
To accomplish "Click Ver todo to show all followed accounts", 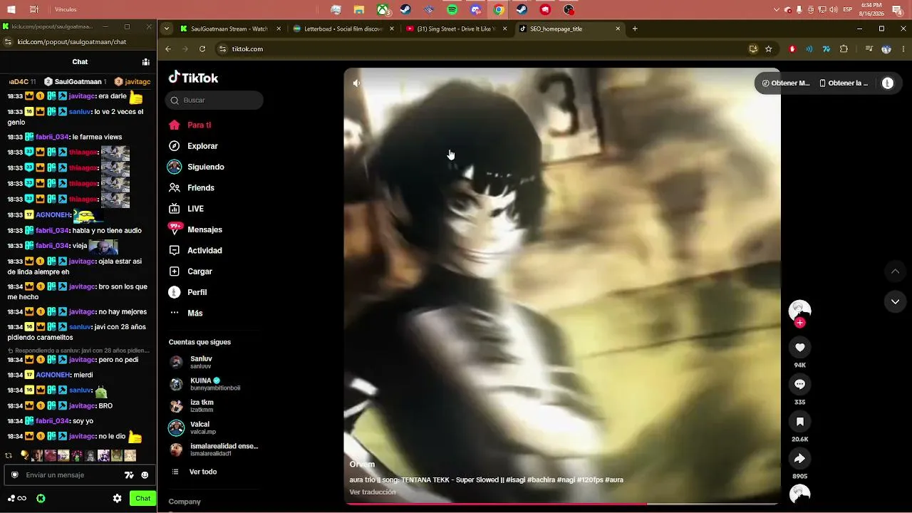I will pos(202,472).
